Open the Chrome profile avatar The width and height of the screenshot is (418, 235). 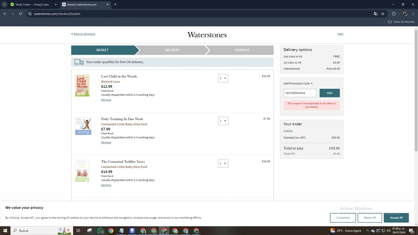pos(405,14)
